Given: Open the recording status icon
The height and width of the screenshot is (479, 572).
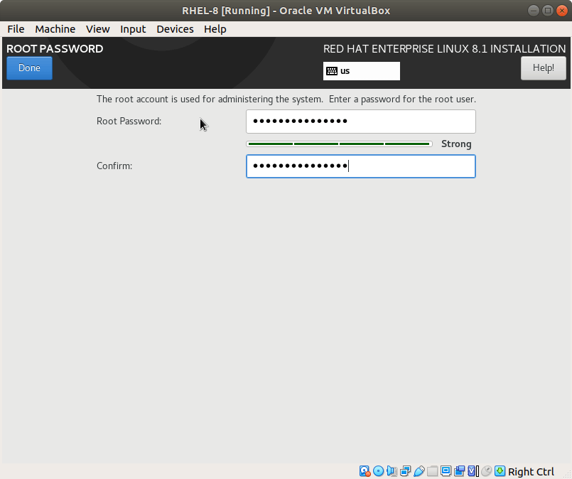Looking at the screenshot, I should 459,471.
